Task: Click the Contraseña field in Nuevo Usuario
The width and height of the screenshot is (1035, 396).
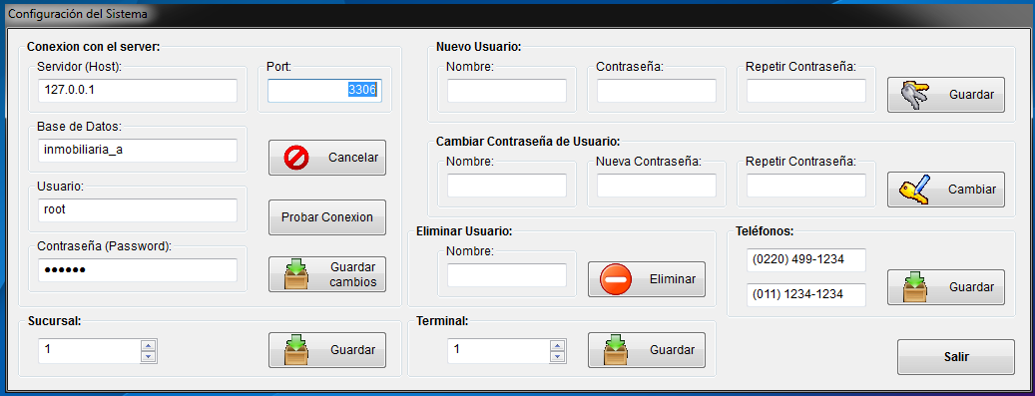Action: 657,91
